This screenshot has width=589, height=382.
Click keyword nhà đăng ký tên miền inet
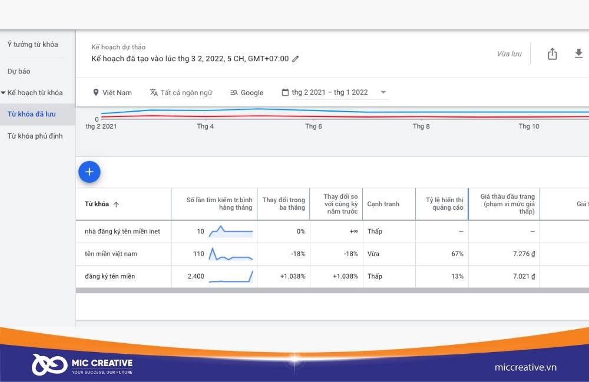click(123, 232)
